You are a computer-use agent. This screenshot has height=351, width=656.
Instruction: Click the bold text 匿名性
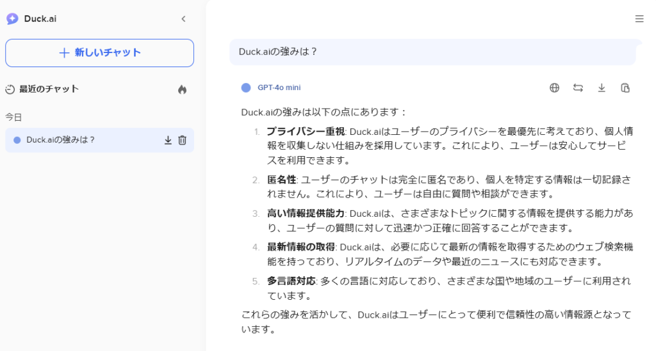282,180
